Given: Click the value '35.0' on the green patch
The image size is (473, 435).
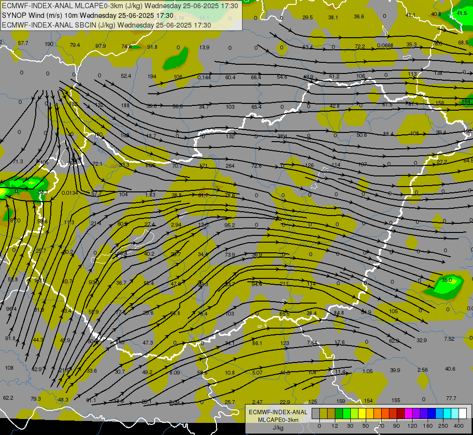Looking at the screenshot, I should pos(447,280).
